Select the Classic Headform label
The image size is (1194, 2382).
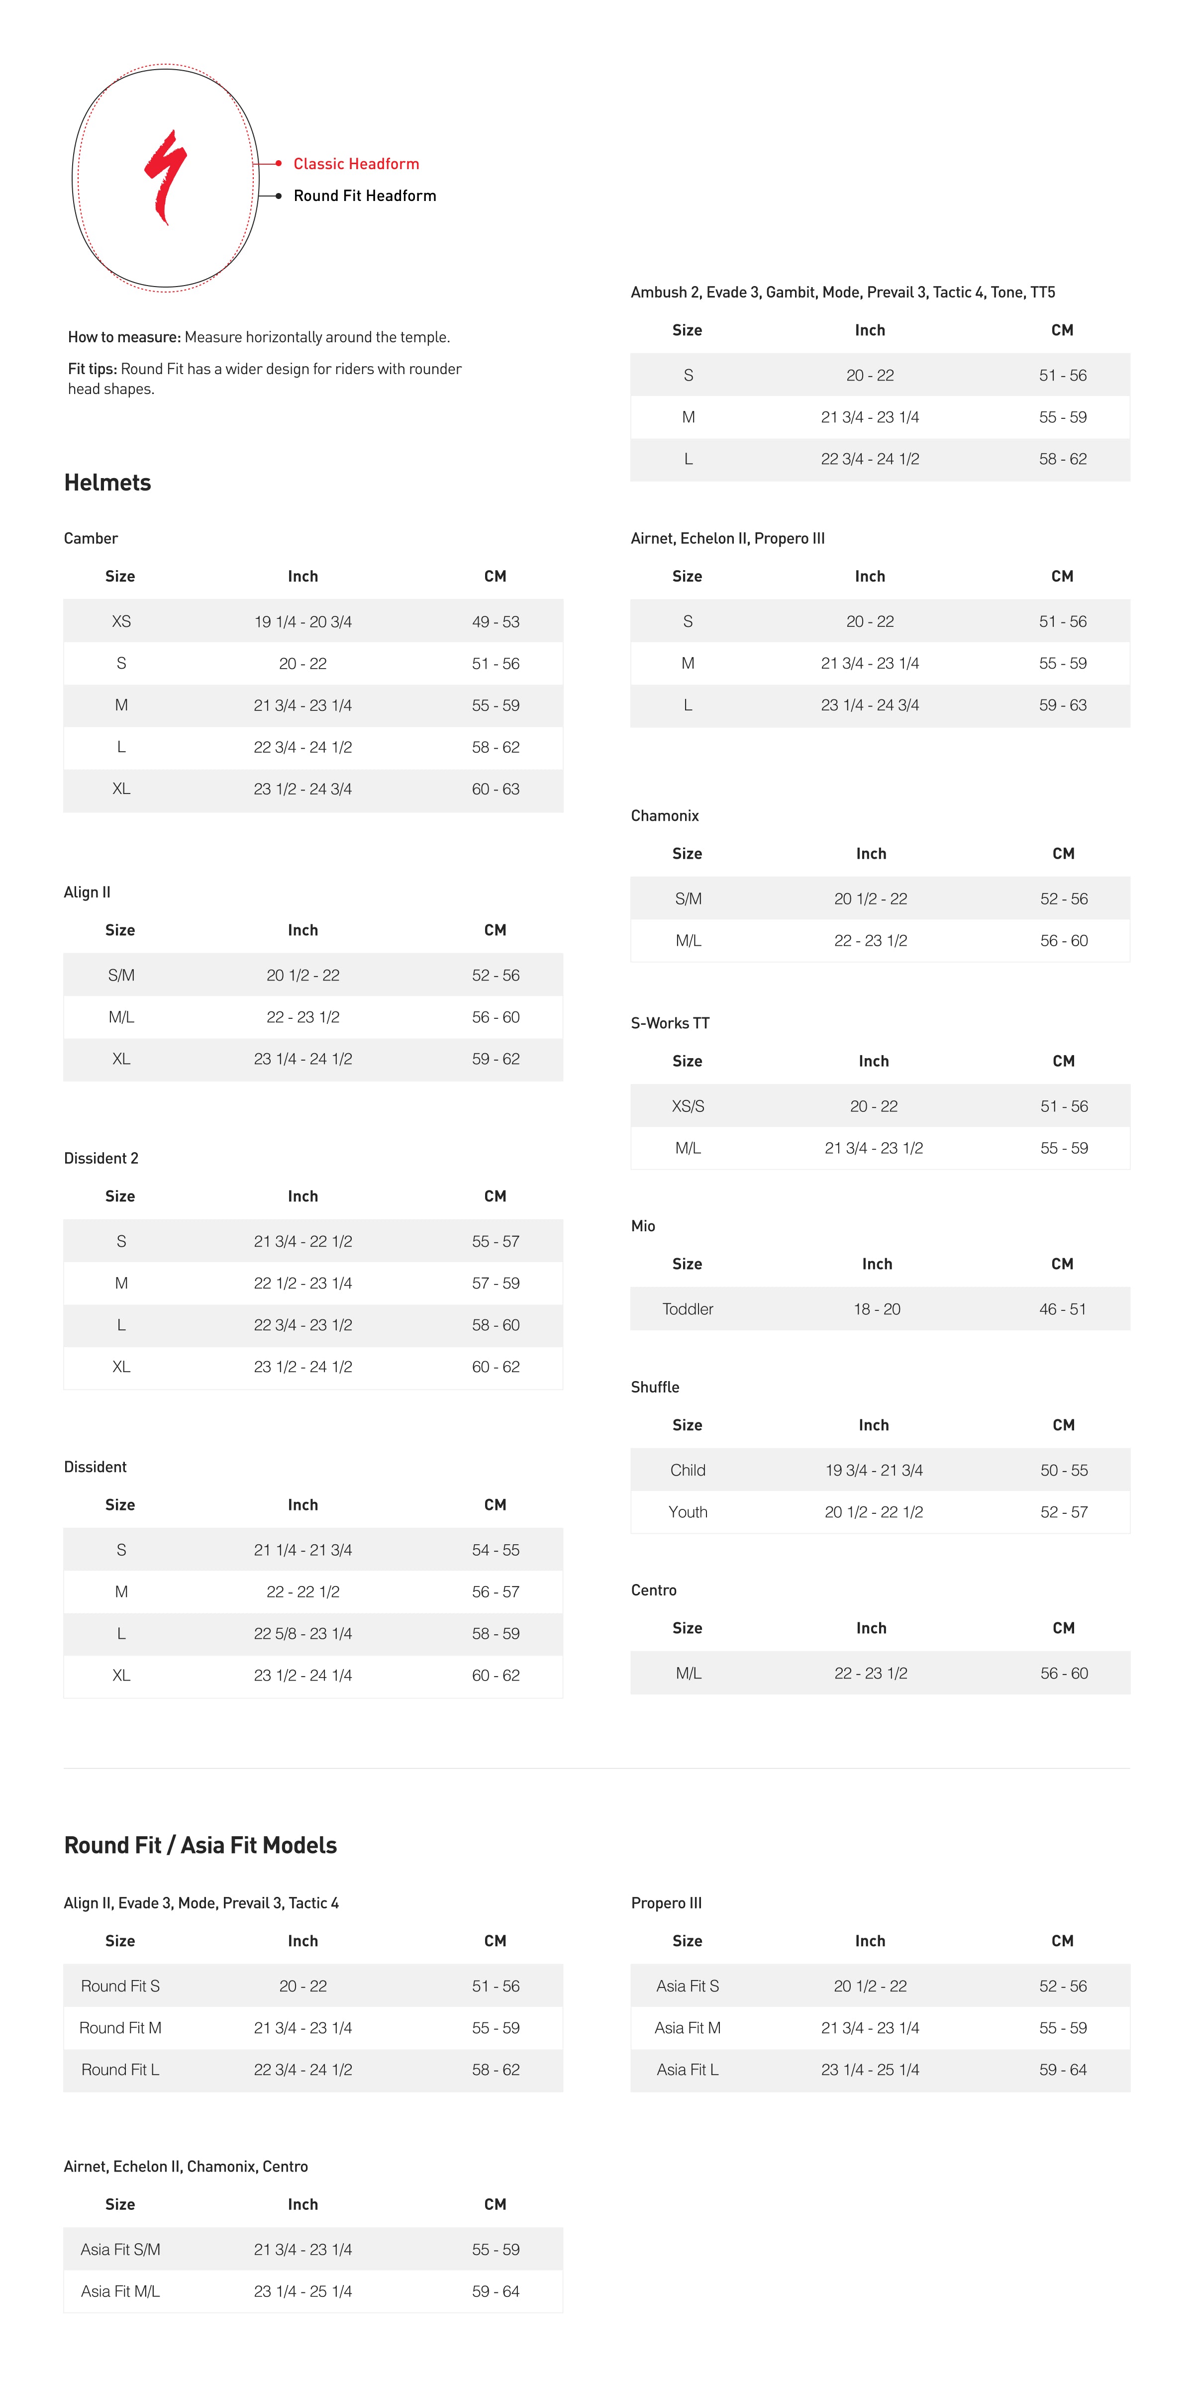click(356, 164)
